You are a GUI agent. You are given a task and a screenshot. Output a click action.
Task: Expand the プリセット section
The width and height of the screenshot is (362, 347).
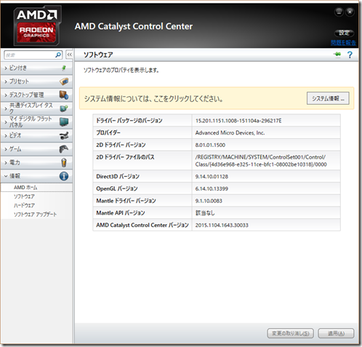tap(36, 81)
